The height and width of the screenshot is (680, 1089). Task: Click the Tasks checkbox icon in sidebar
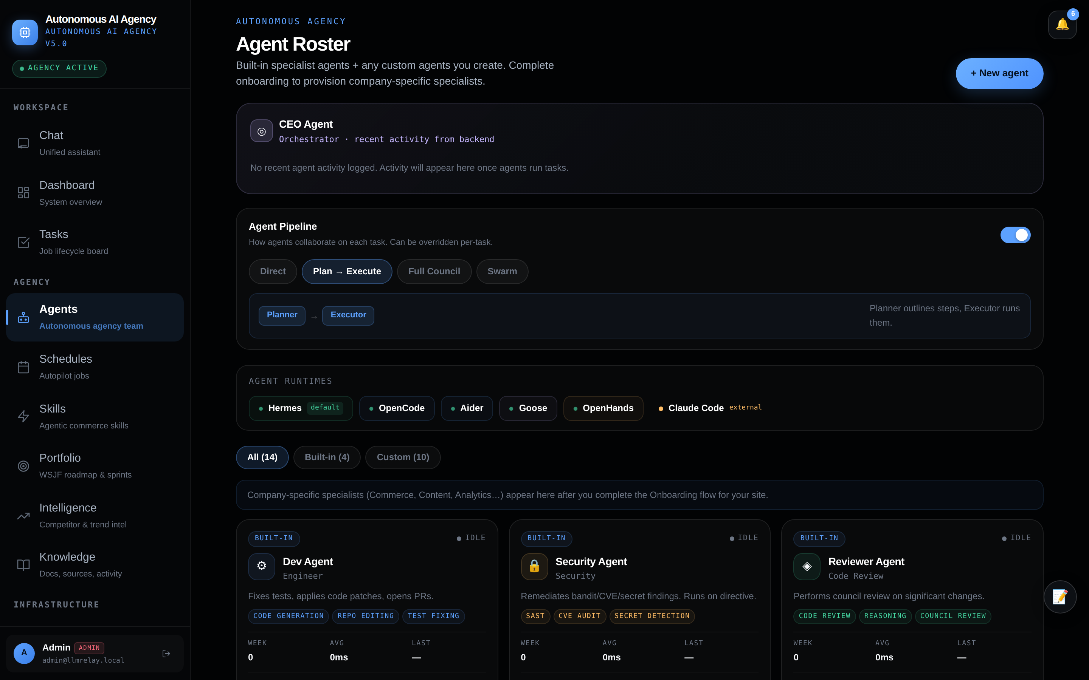(x=23, y=242)
